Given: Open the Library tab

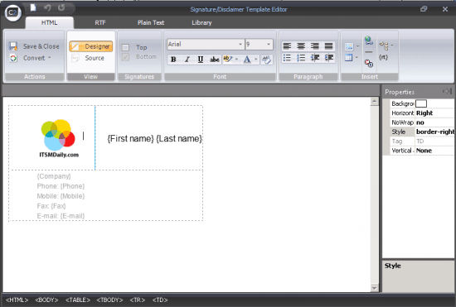Looking at the screenshot, I should [201, 22].
